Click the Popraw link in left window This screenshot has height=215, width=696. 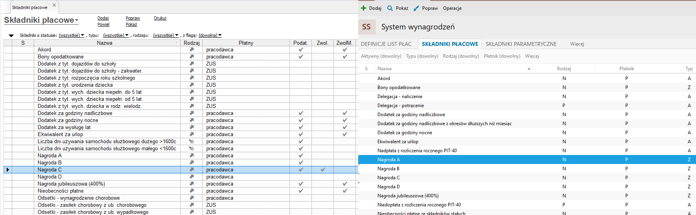click(x=133, y=18)
